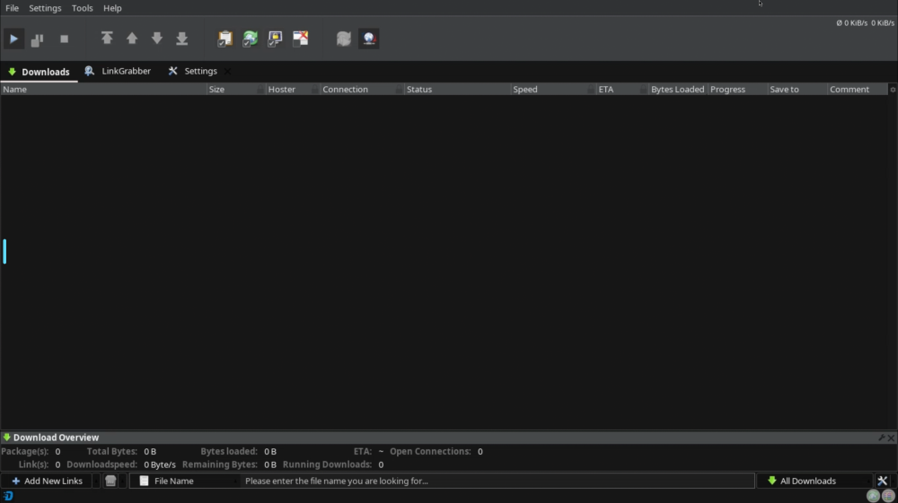Toggle lock on the Speed column width

pyautogui.click(x=591, y=89)
